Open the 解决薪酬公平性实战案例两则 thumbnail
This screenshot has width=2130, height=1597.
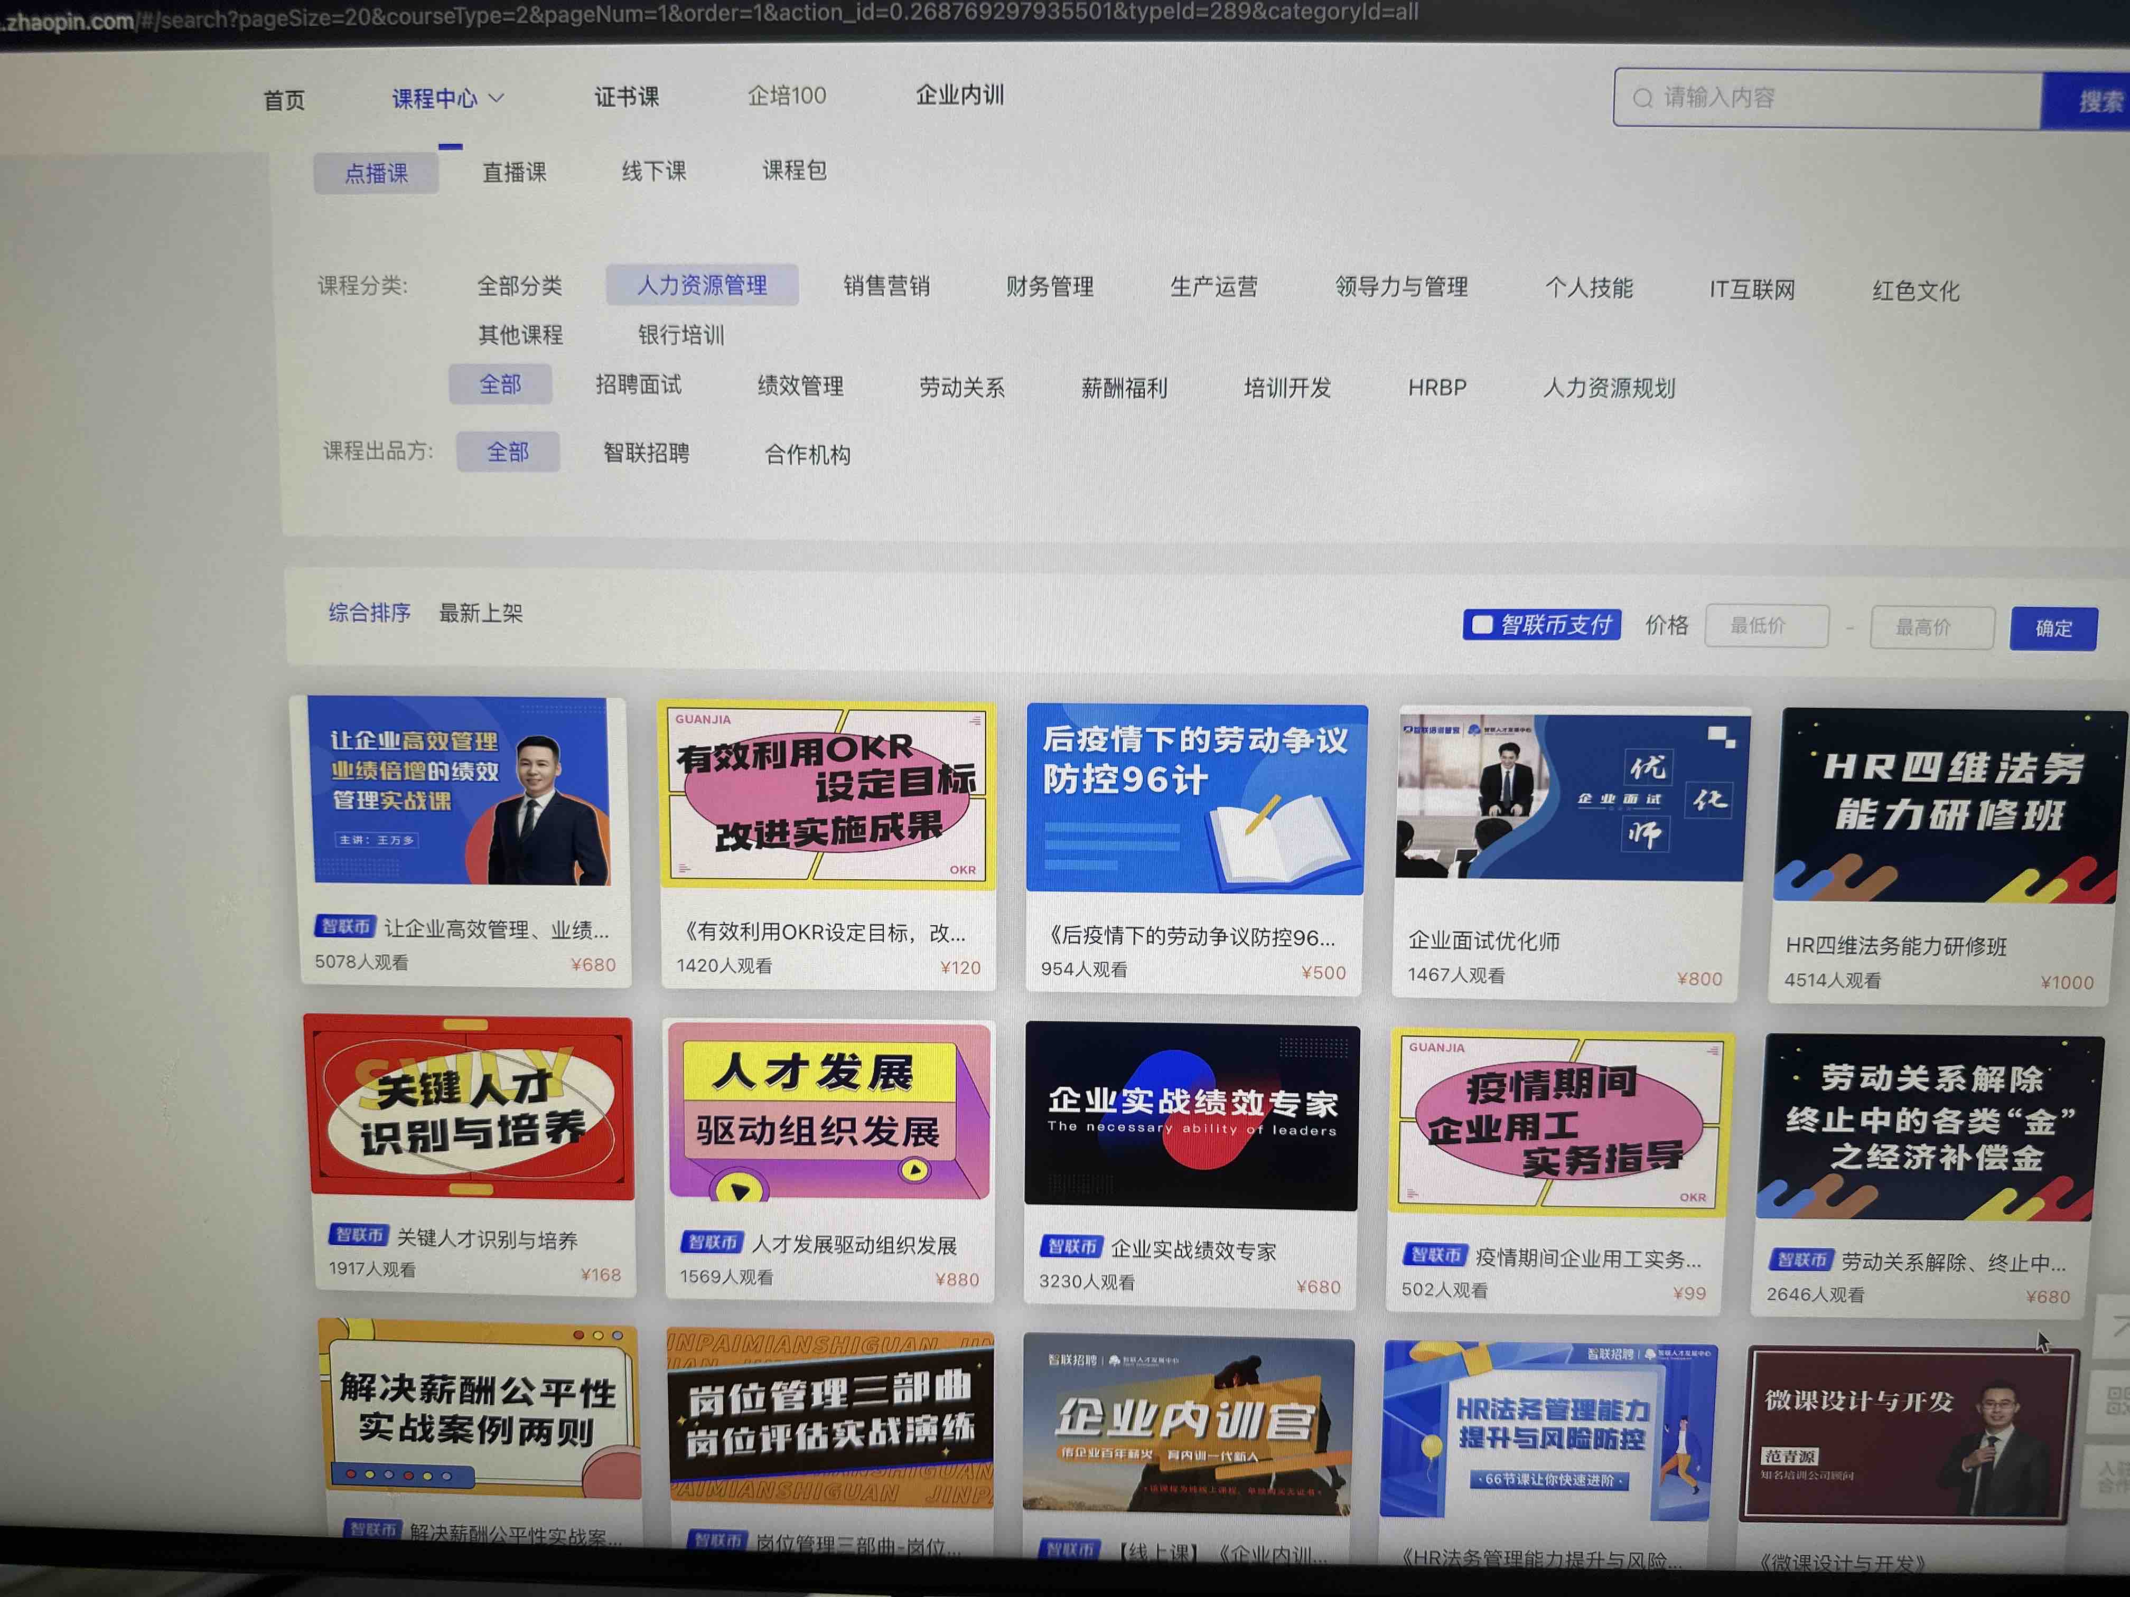(x=481, y=1410)
